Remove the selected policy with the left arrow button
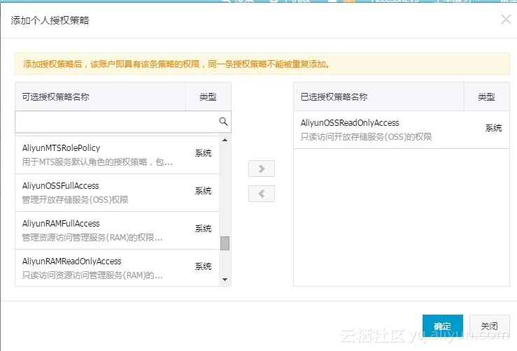 click(x=262, y=194)
